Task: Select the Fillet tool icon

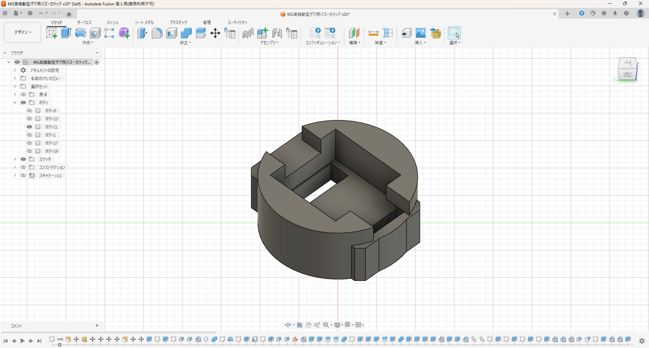Action: coord(157,33)
